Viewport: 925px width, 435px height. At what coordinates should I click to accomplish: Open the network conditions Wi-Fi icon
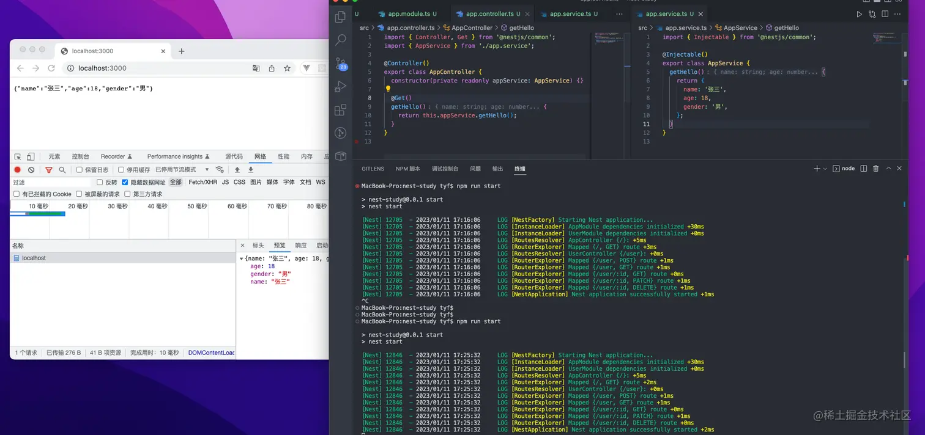click(220, 170)
